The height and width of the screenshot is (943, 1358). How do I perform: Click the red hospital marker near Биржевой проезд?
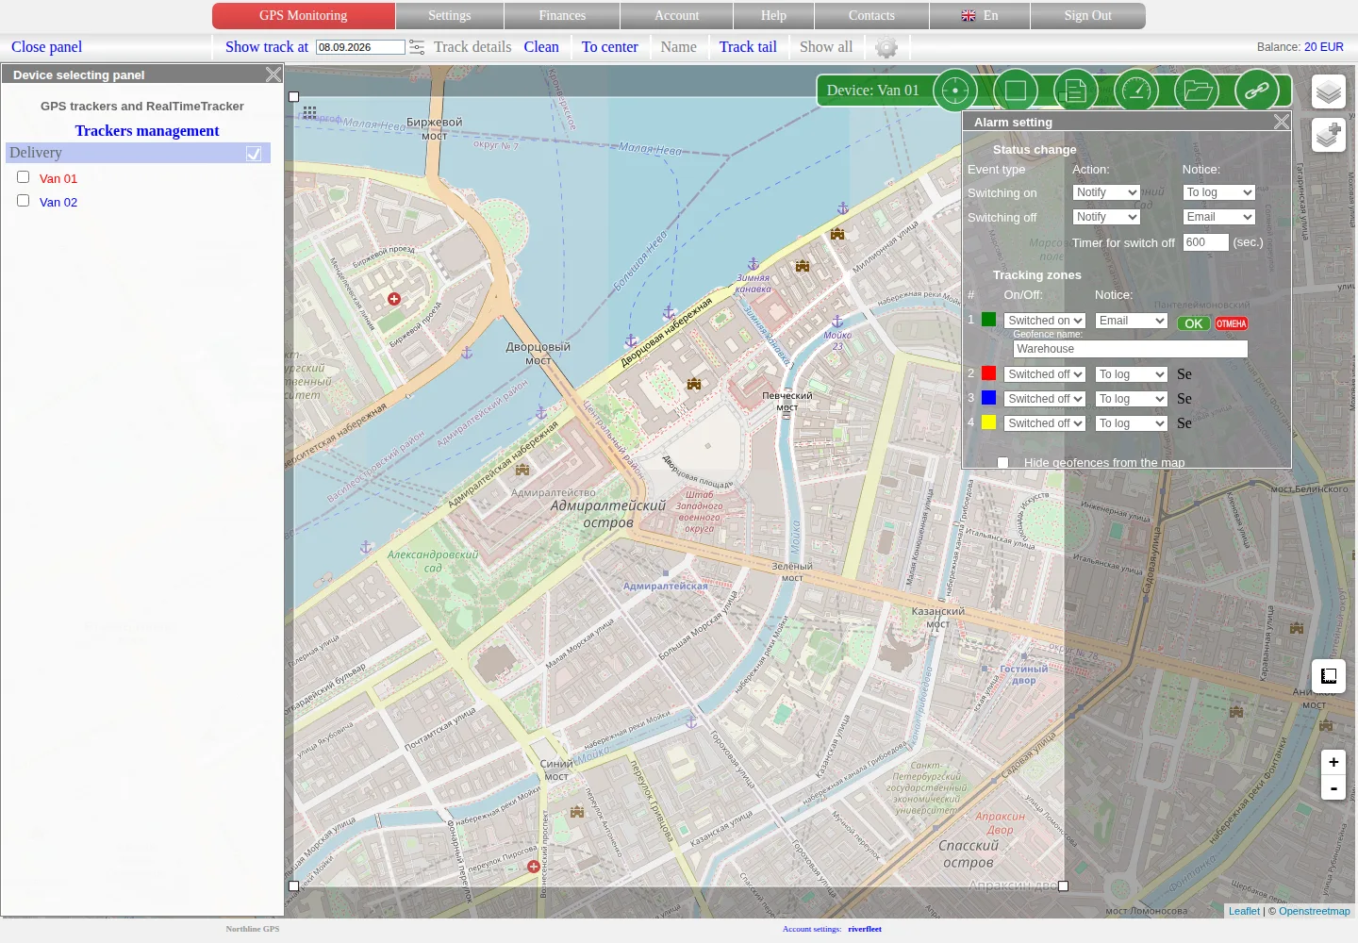(x=394, y=299)
